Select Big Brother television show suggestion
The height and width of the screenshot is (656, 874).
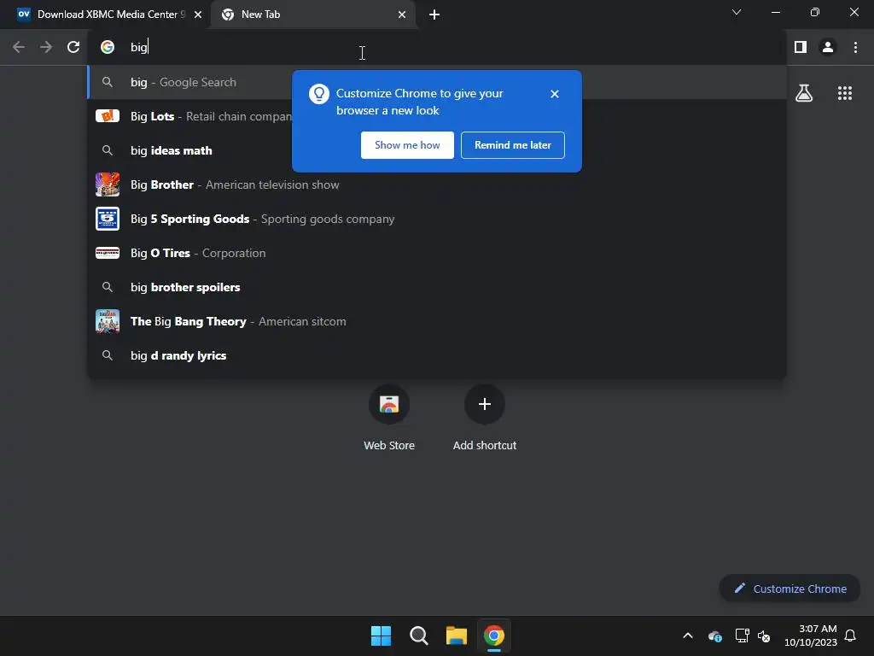point(437,184)
